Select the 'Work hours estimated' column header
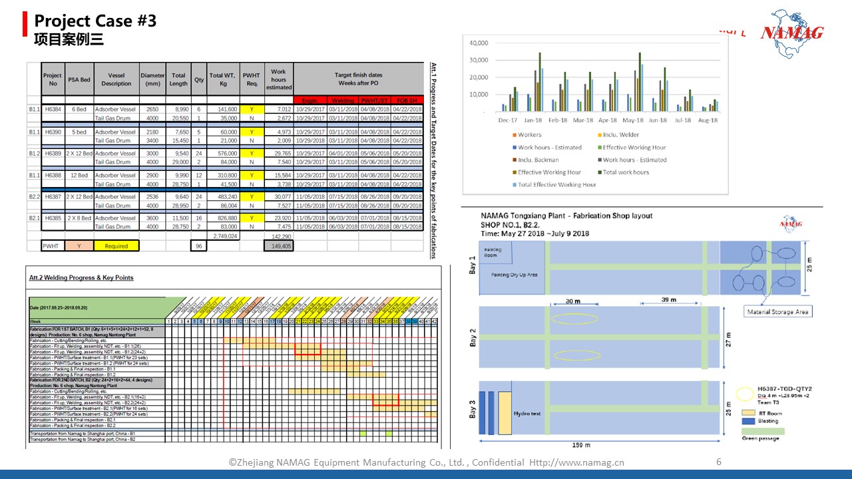This screenshot has height=479, width=852. point(279,79)
